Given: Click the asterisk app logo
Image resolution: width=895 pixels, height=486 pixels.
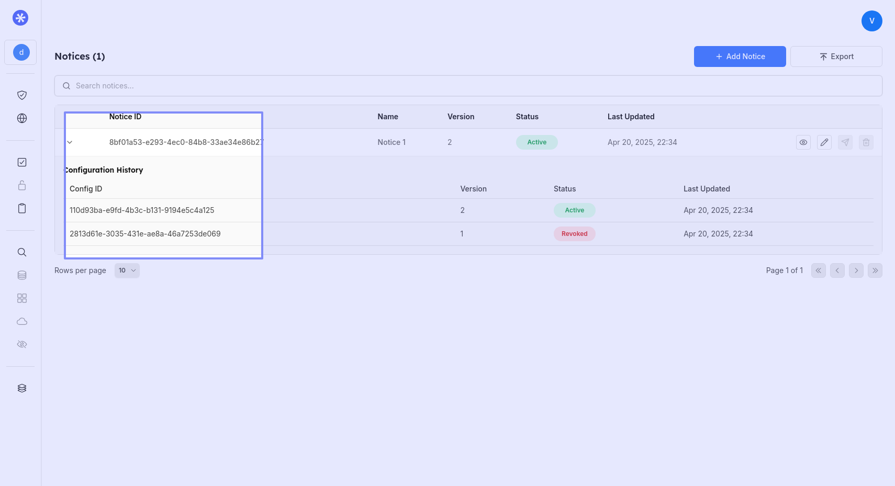Looking at the screenshot, I should 20,18.
